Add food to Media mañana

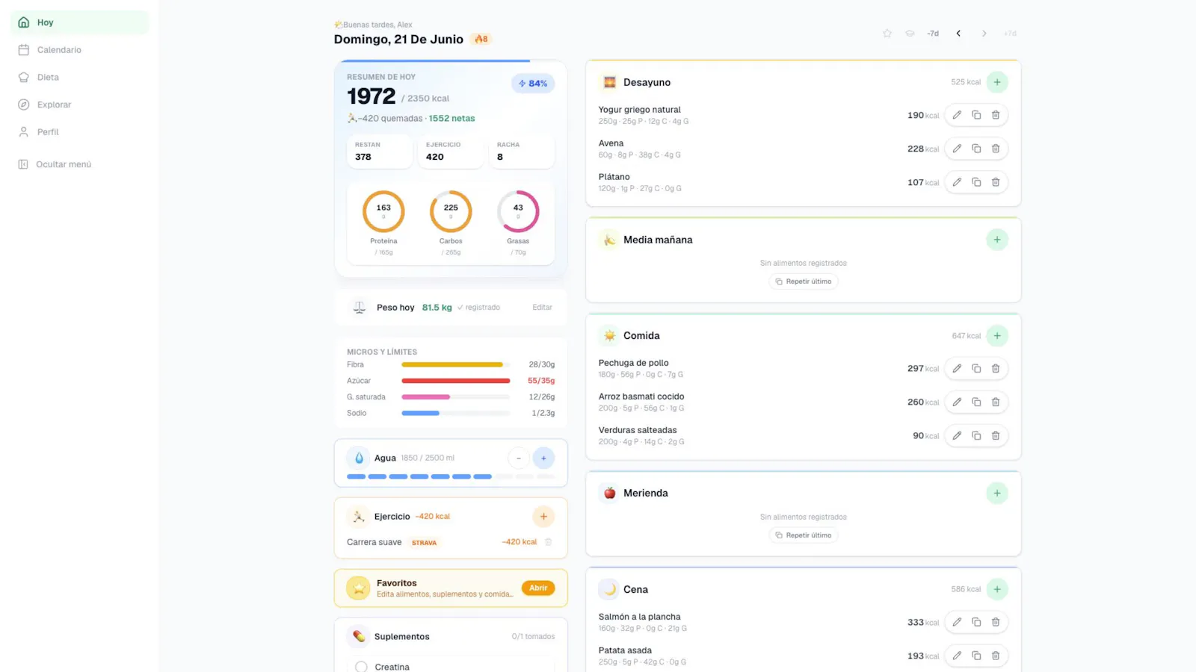pyautogui.click(x=997, y=240)
